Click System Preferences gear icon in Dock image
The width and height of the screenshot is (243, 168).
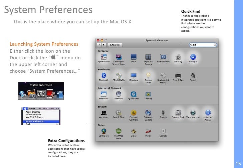tap(41, 93)
